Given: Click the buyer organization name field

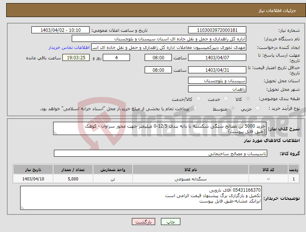Looking at the screenshot, I should pyautogui.click(x=159, y=39).
